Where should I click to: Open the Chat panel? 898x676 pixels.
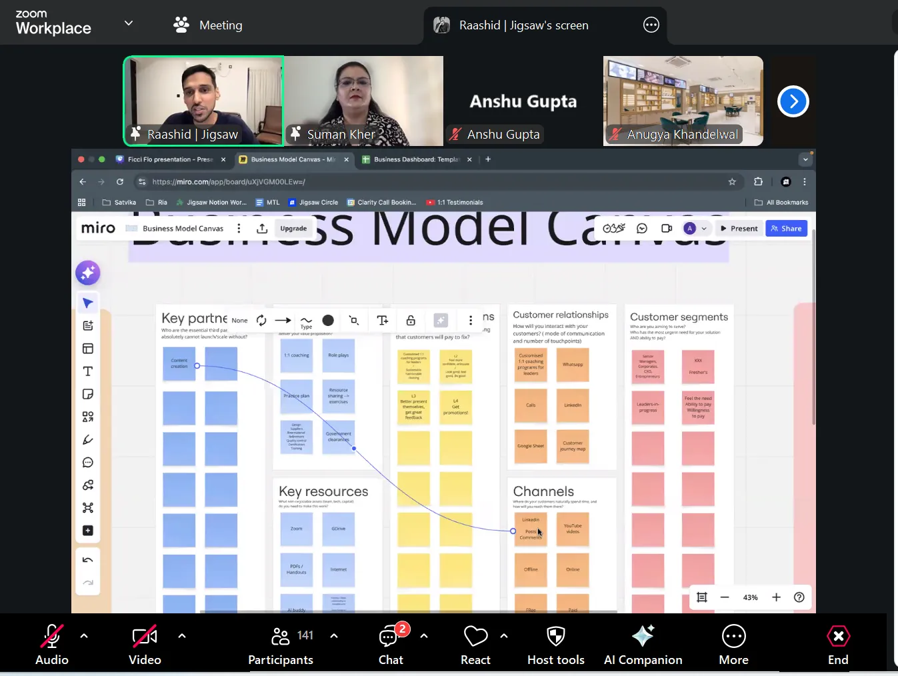[390, 645]
